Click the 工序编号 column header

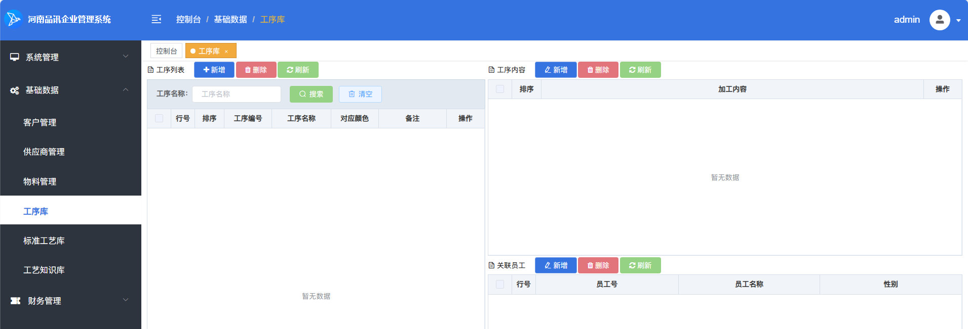coord(248,118)
